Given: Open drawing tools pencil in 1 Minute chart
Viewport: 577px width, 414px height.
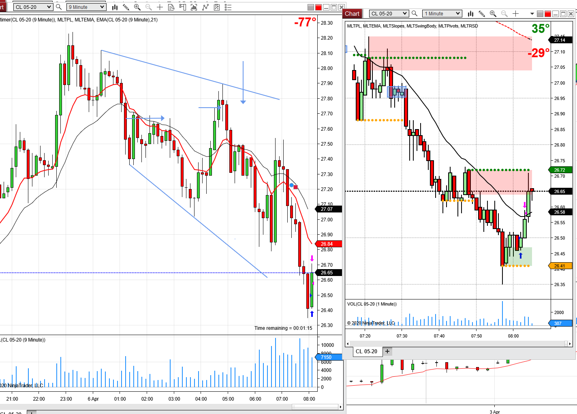Looking at the screenshot, I should coord(482,13).
